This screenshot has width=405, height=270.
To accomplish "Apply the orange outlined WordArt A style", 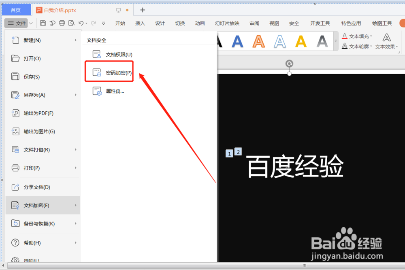I will (x=258, y=41).
